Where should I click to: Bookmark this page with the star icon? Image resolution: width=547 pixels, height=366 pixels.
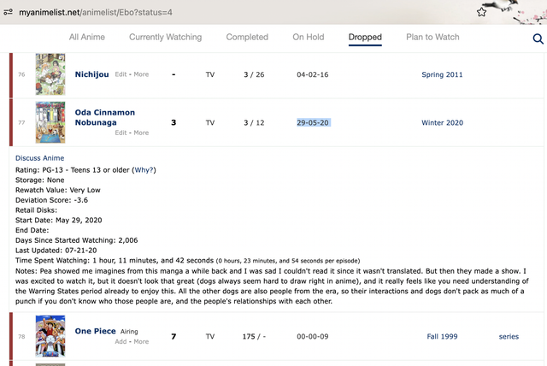point(482,12)
